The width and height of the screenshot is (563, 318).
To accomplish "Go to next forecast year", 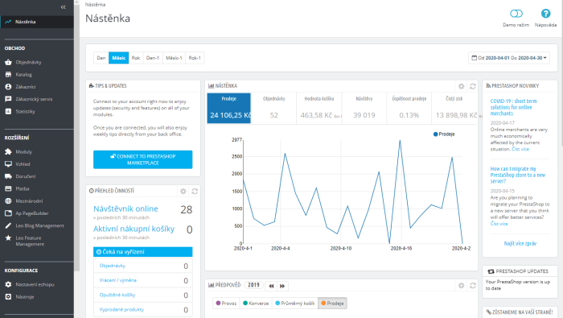I will 282,286.
